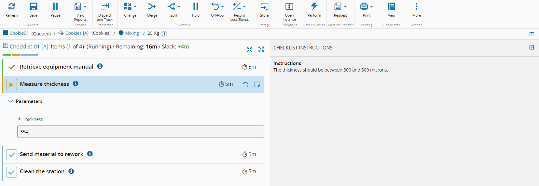The width and height of the screenshot is (539, 186).
Task: Add a note to the Measure thickness item
Action: point(257,85)
